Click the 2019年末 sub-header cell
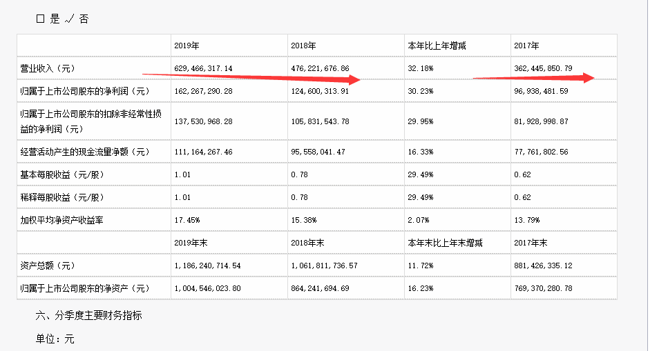This screenshot has height=351, width=668. point(191,243)
